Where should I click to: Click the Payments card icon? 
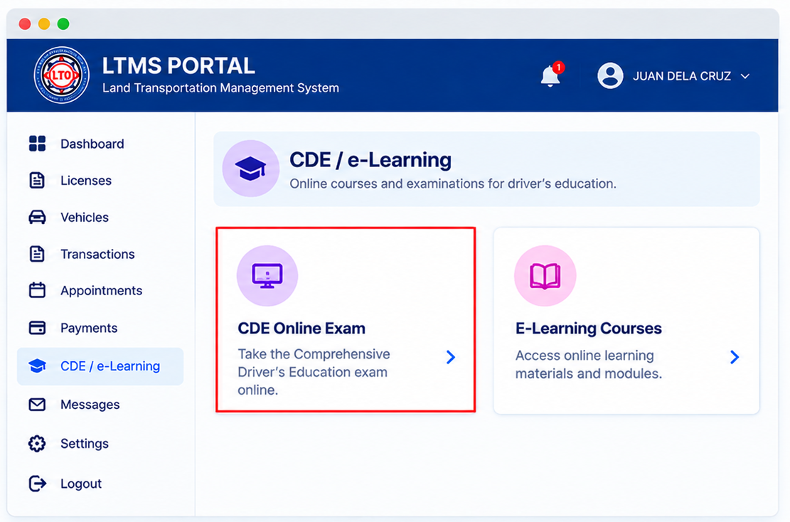point(37,328)
